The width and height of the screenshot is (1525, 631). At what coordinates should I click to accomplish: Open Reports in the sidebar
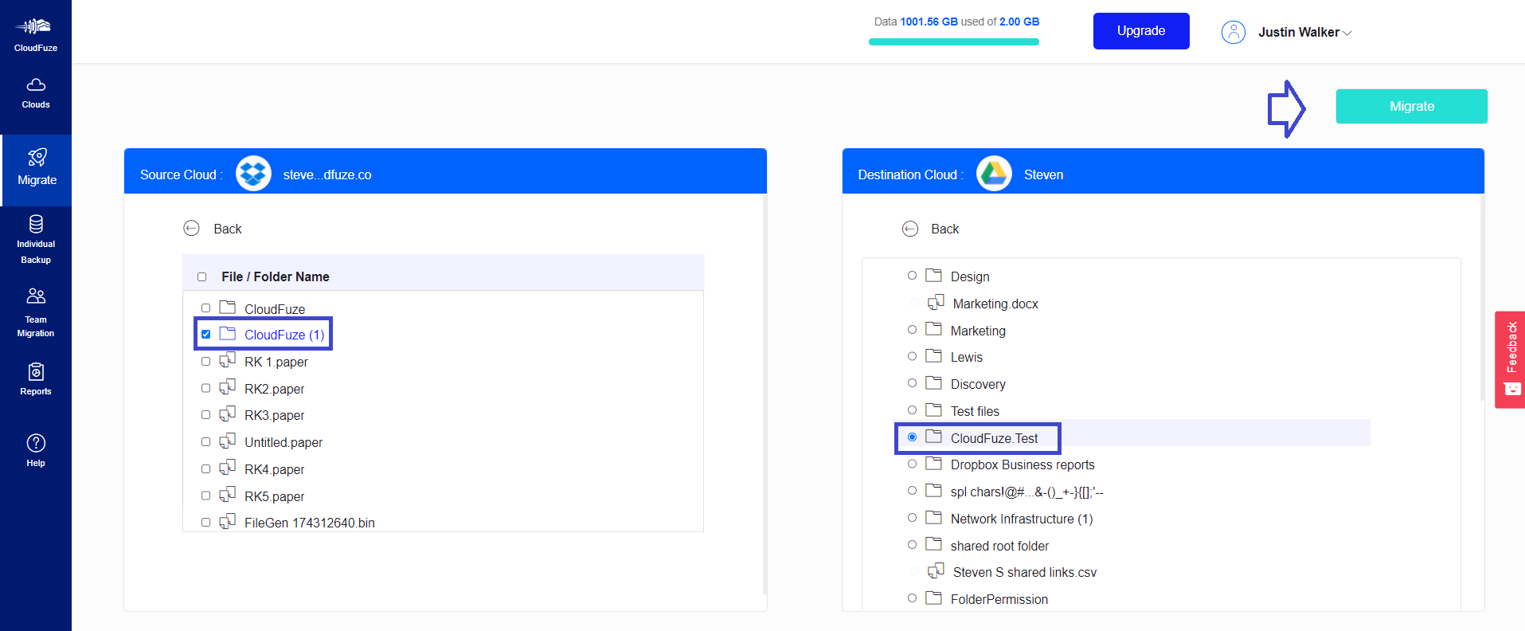coord(36,379)
